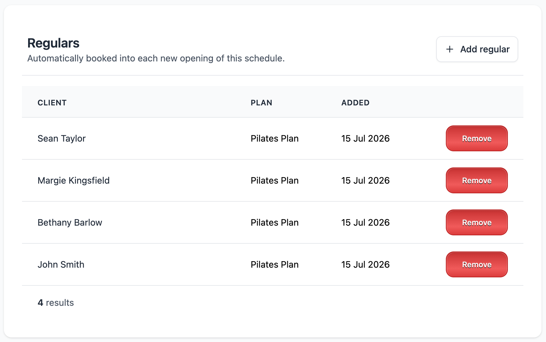Remove Sean Taylor from regulars
The image size is (546, 342).
point(477,138)
